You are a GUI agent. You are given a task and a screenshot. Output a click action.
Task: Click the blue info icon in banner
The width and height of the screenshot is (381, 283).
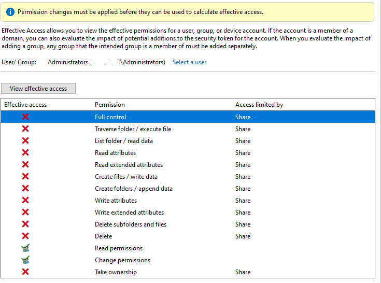coord(10,11)
